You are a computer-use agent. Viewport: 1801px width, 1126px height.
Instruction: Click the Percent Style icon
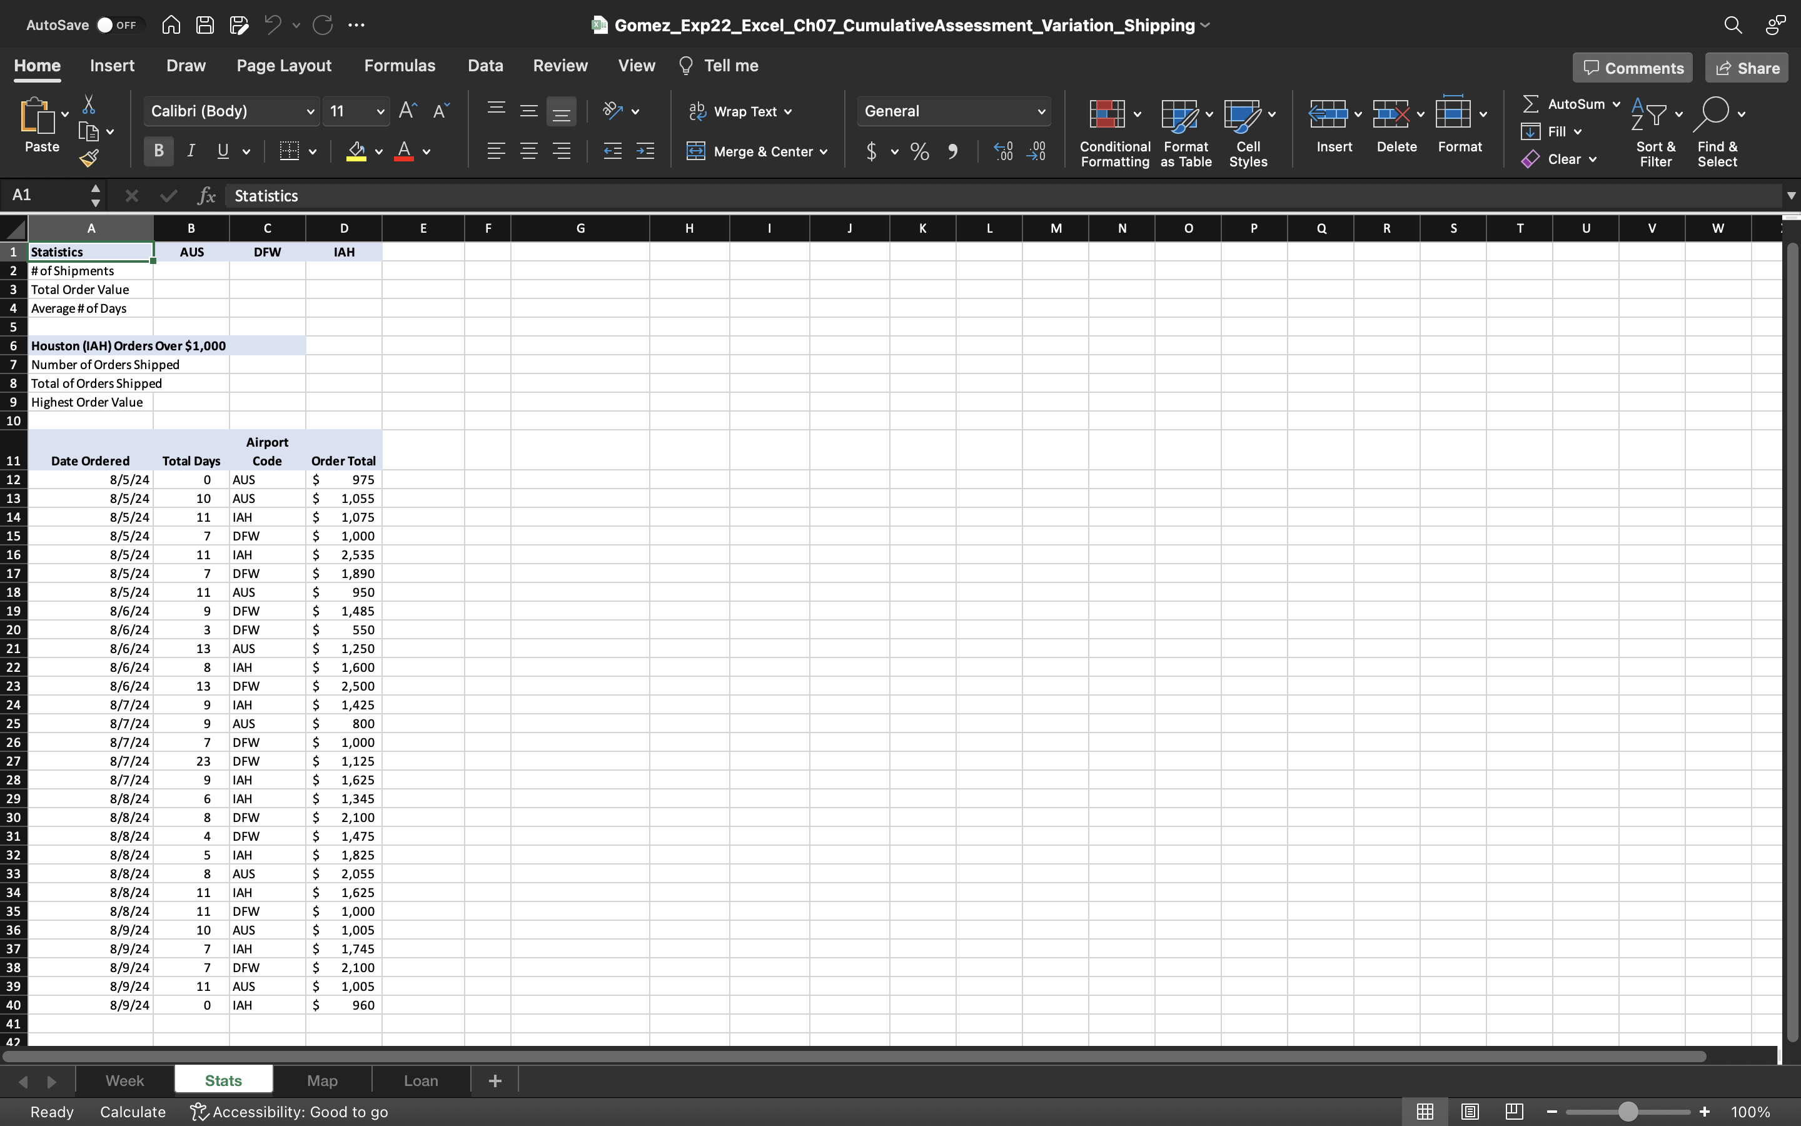coord(920,152)
